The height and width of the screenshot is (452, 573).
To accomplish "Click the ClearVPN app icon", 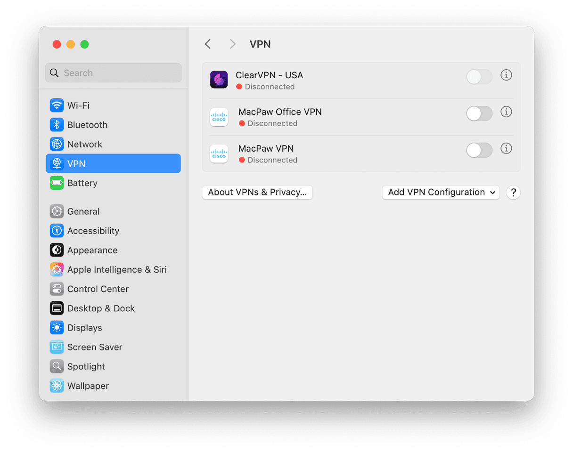I will [219, 80].
